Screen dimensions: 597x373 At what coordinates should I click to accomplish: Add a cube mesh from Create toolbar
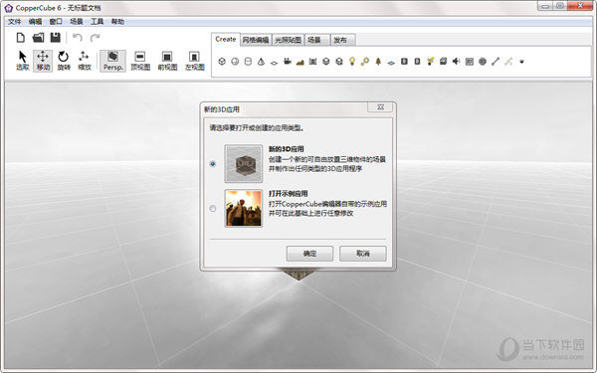coord(222,62)
